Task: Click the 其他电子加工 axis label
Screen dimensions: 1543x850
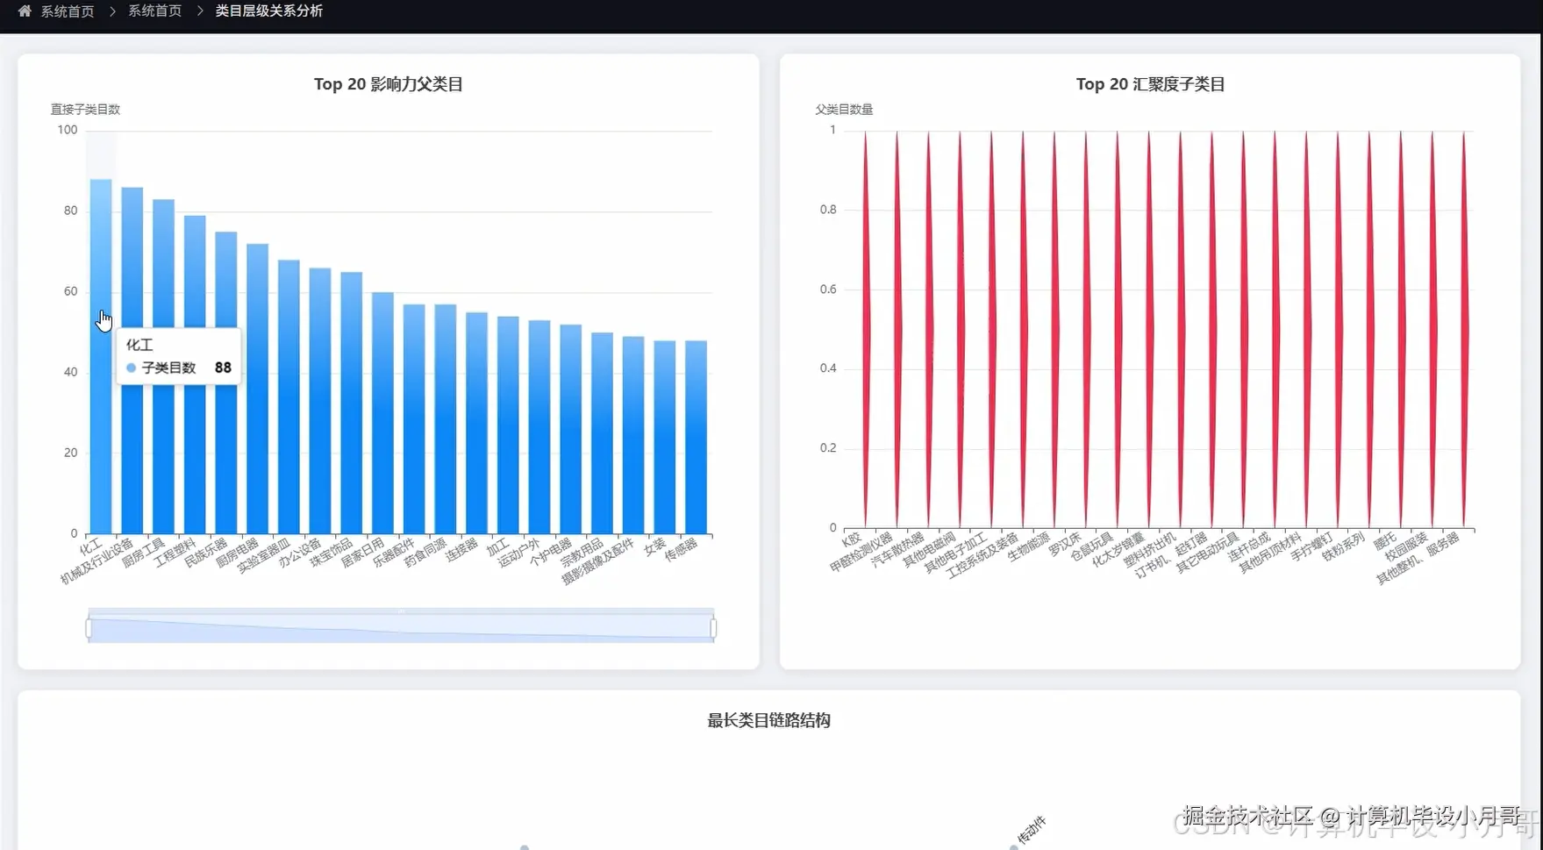Action: [956, 552]
